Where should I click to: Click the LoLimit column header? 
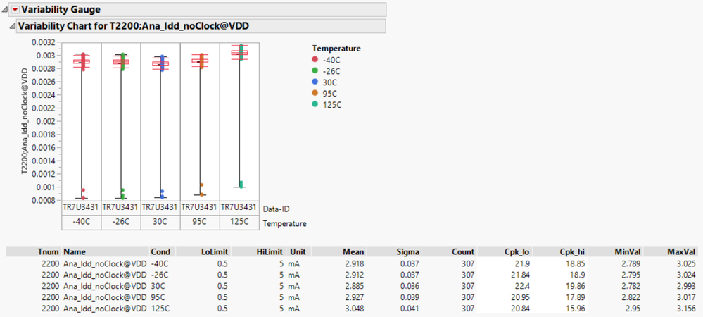tap(215, 252)
